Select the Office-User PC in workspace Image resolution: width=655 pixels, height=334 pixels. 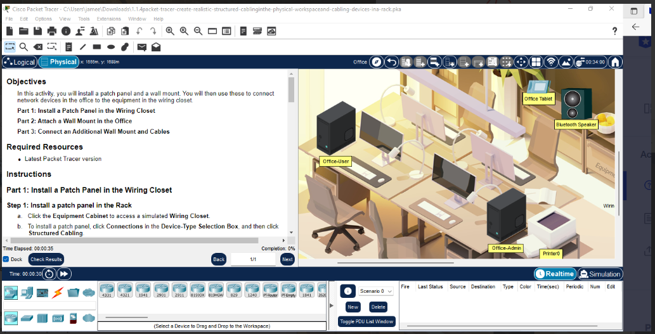tap(336, 129)
